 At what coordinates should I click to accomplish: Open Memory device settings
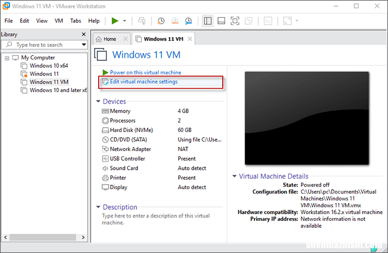point(120,111)
